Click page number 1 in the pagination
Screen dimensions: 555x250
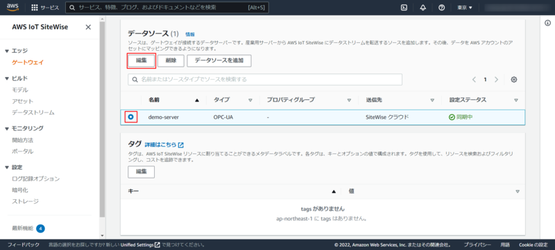pos(485,80)
